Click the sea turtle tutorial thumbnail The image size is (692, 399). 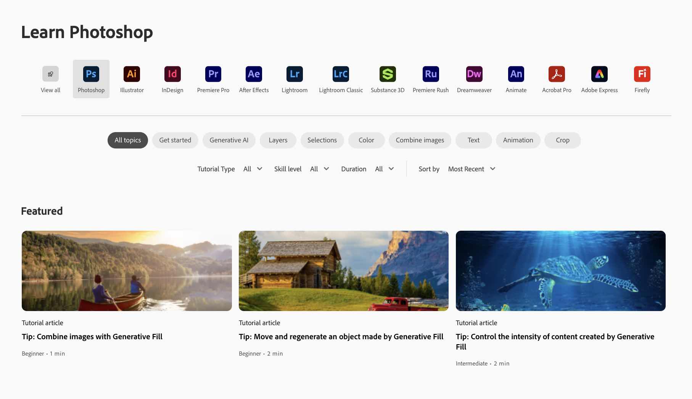pos(560,271)
